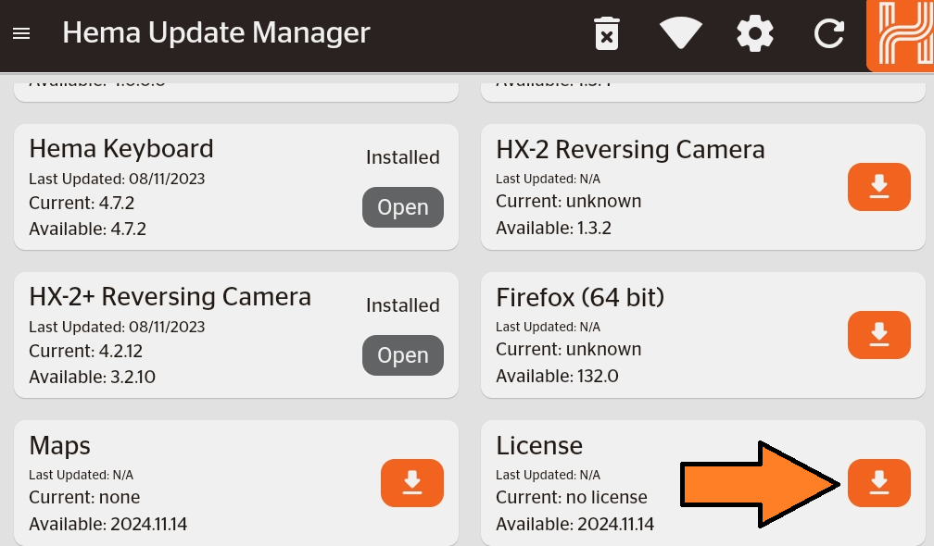Image resolution: width=934 pixels, height=546 pixels.
Task: Open settings gear icon
Action: pos(754,33)
